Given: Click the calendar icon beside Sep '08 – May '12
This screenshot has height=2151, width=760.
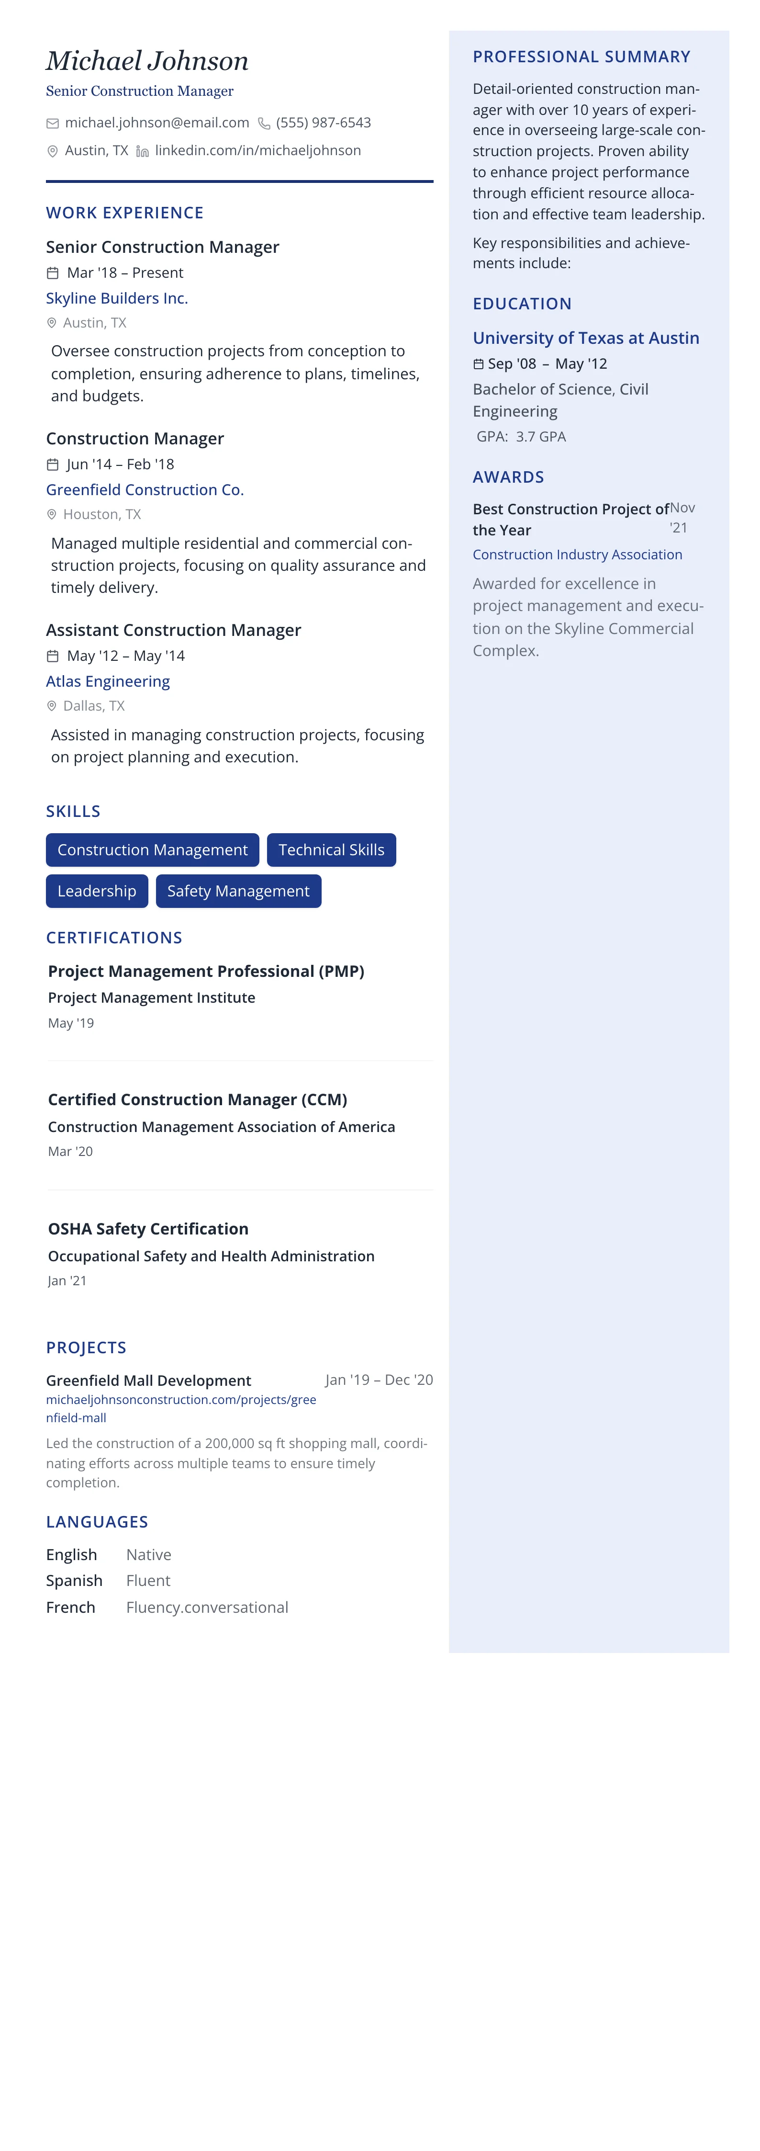Looking at the screenshot, I should tap(478, 364).
